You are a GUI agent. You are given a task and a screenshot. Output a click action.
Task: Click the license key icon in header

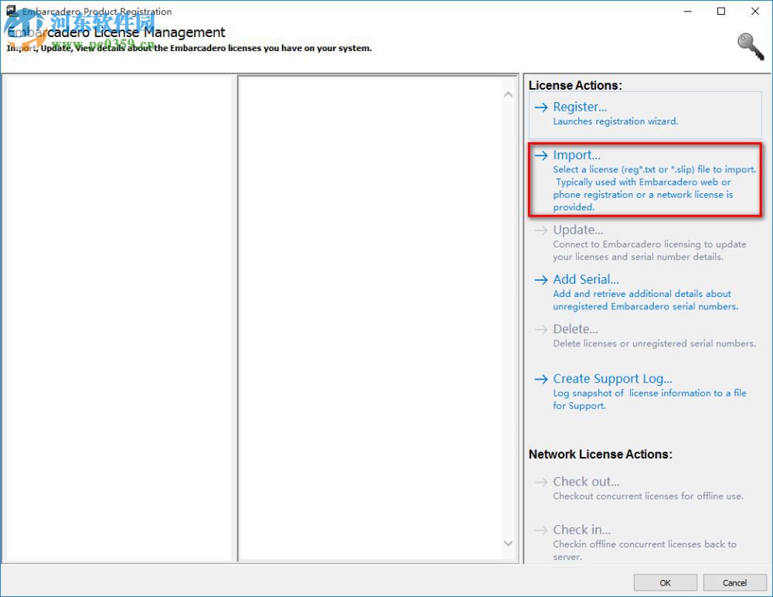pyautogui.click(x=751, y=46)
